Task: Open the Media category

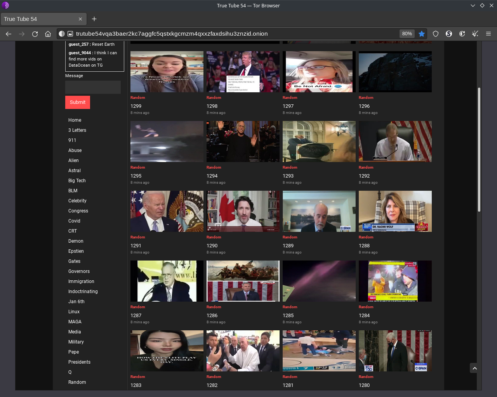Action: tap(75, 332)
